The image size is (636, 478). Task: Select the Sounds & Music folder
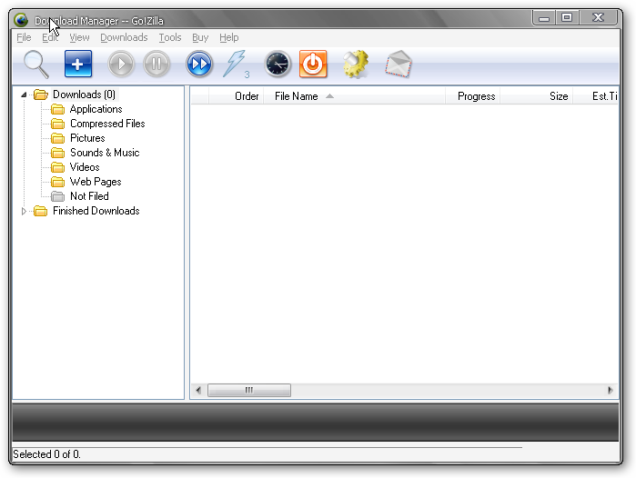point(105,153)
